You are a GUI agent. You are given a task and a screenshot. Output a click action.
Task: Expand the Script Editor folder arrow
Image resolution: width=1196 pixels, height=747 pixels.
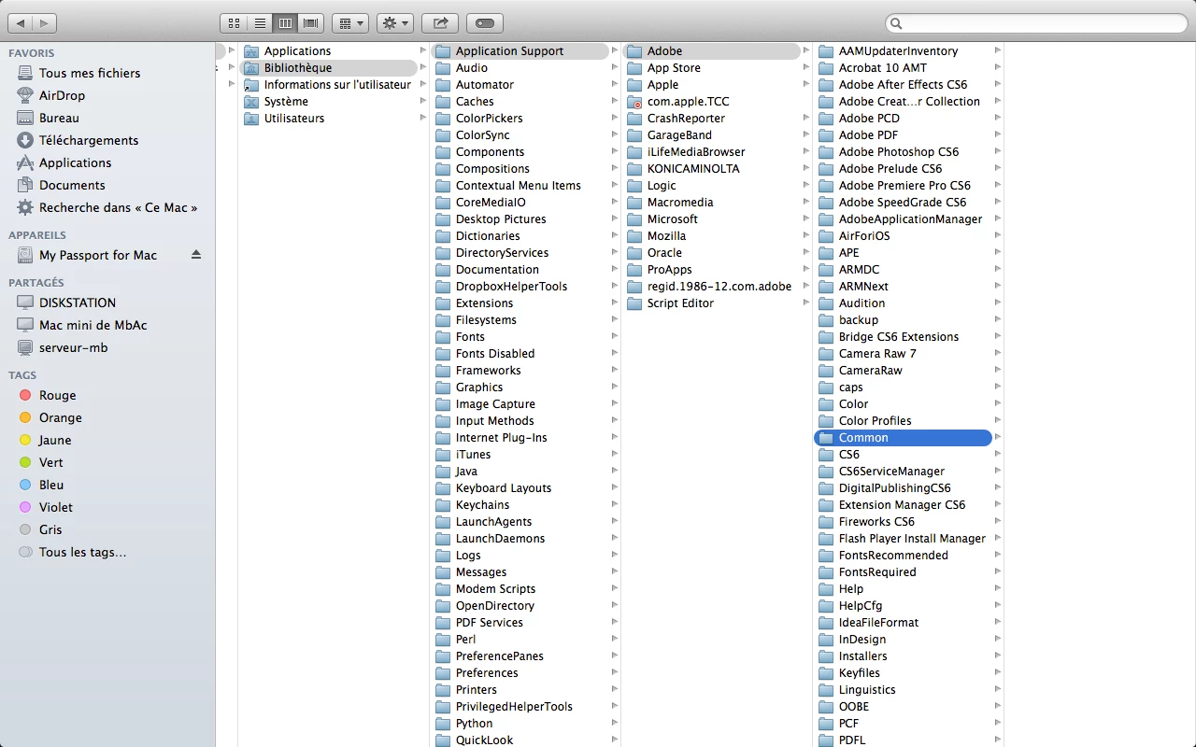[806, 303]
